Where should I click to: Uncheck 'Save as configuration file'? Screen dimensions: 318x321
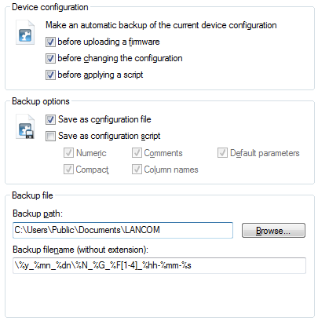click(x=50, y=119)
